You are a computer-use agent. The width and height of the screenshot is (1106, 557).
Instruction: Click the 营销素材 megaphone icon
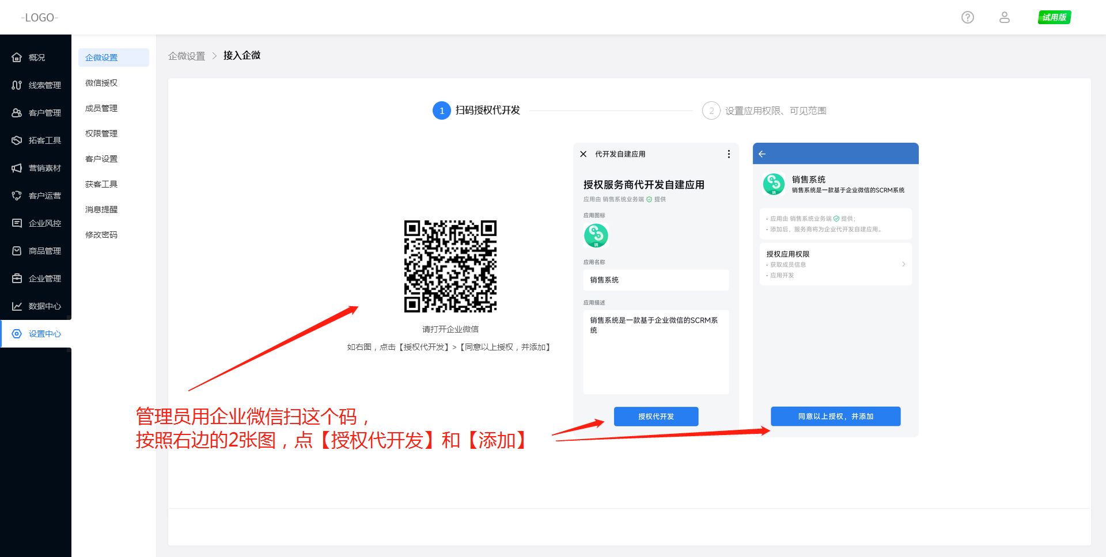click(x=17, y=168)
